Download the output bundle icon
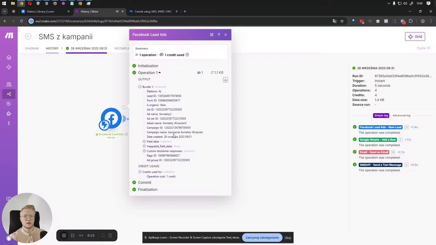436x245 pixels. [x=225, y=80]
